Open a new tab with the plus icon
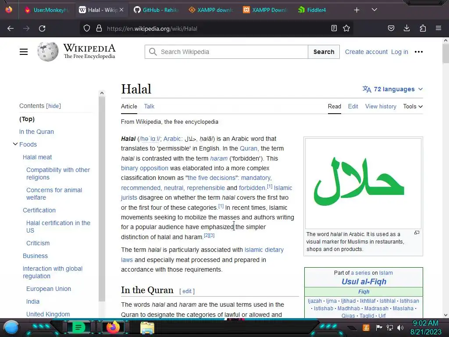 (356, 10)
